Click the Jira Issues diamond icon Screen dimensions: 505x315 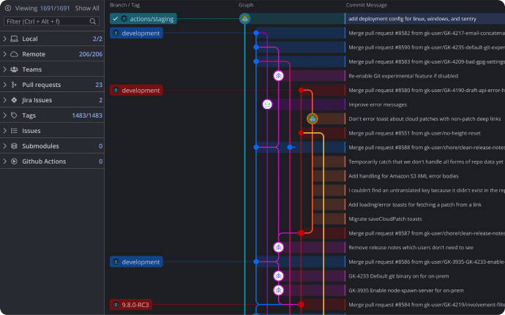tap(14, 100)
